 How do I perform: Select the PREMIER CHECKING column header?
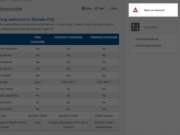tap(104, 37)
